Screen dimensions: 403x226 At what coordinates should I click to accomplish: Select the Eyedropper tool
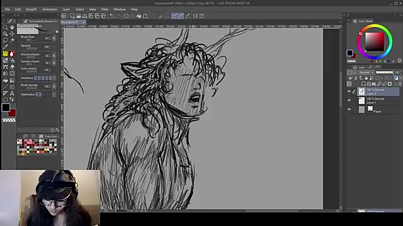point(5,47)
